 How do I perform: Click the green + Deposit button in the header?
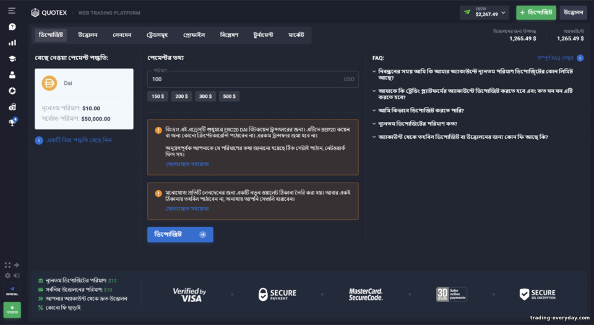pos(536,12)
